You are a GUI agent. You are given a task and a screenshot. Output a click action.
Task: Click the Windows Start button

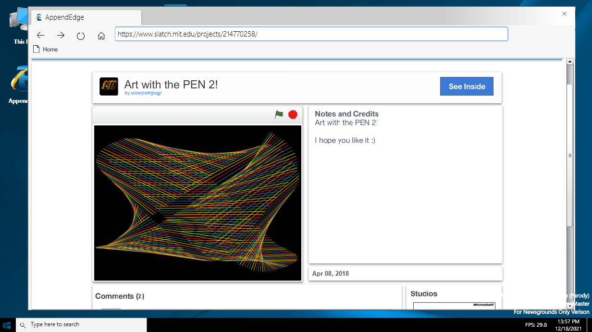8,325
